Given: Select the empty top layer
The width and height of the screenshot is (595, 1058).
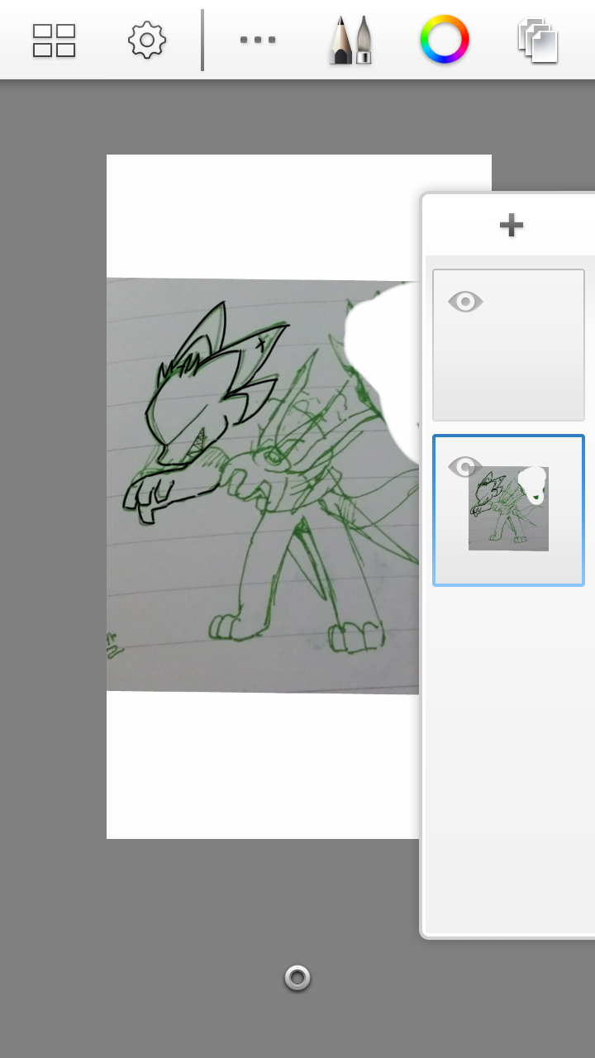Looking at the screenshot, I should tap(508, 346).
